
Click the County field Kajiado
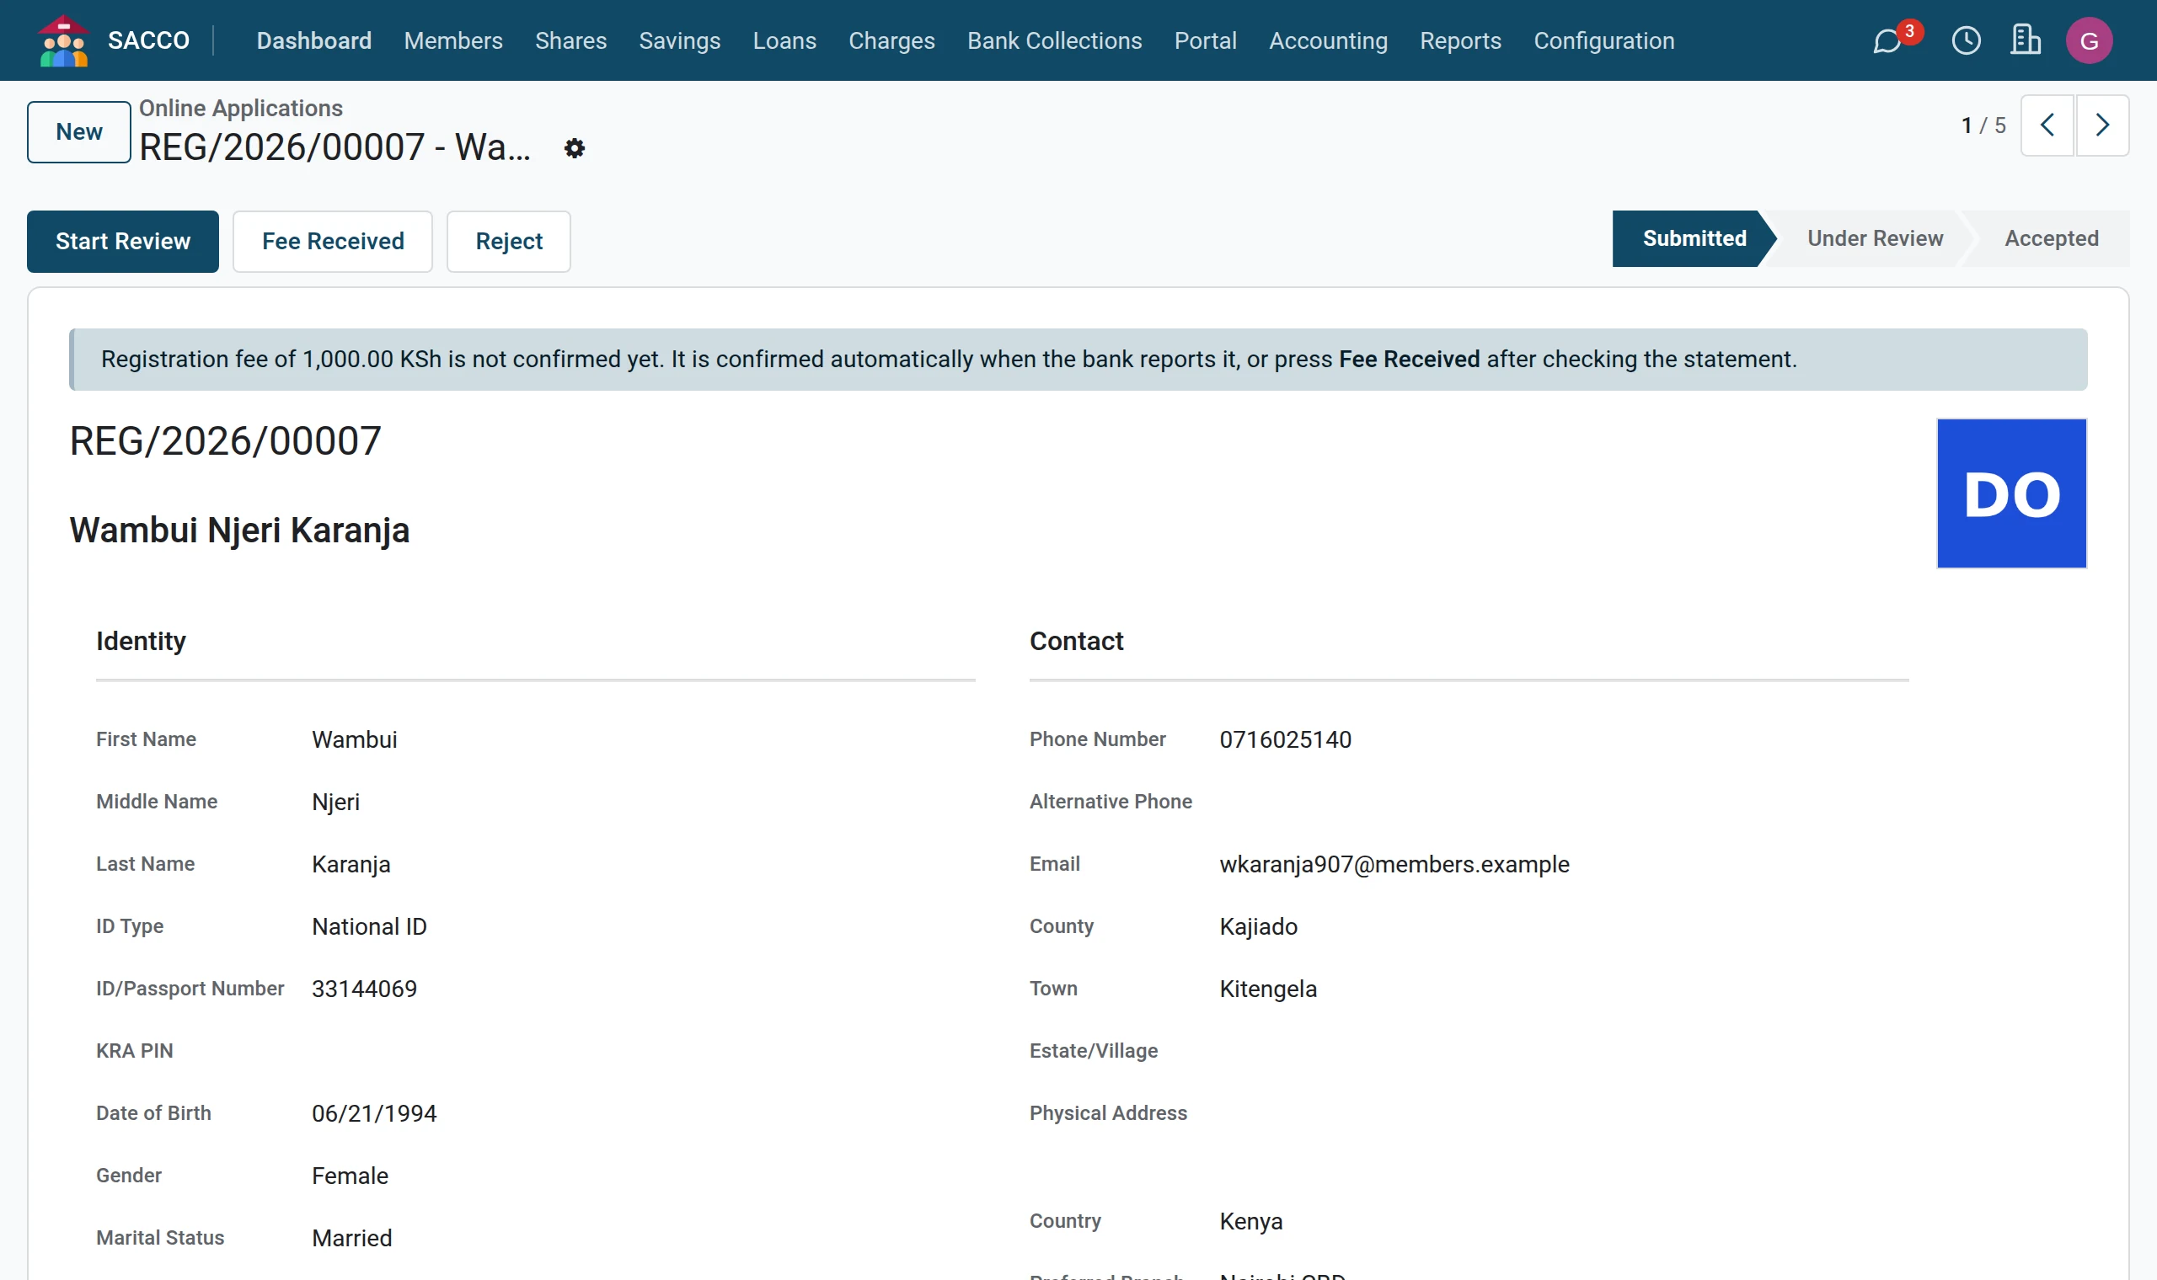[1258, 927]
